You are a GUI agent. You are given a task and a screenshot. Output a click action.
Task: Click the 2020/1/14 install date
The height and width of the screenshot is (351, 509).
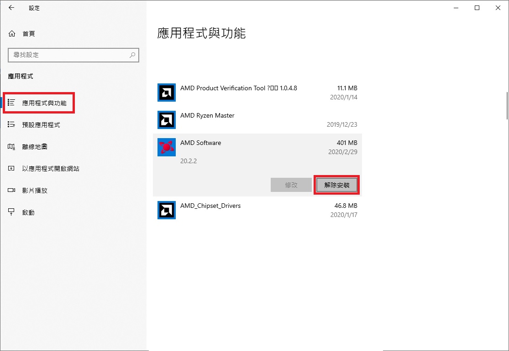(344, 97)
